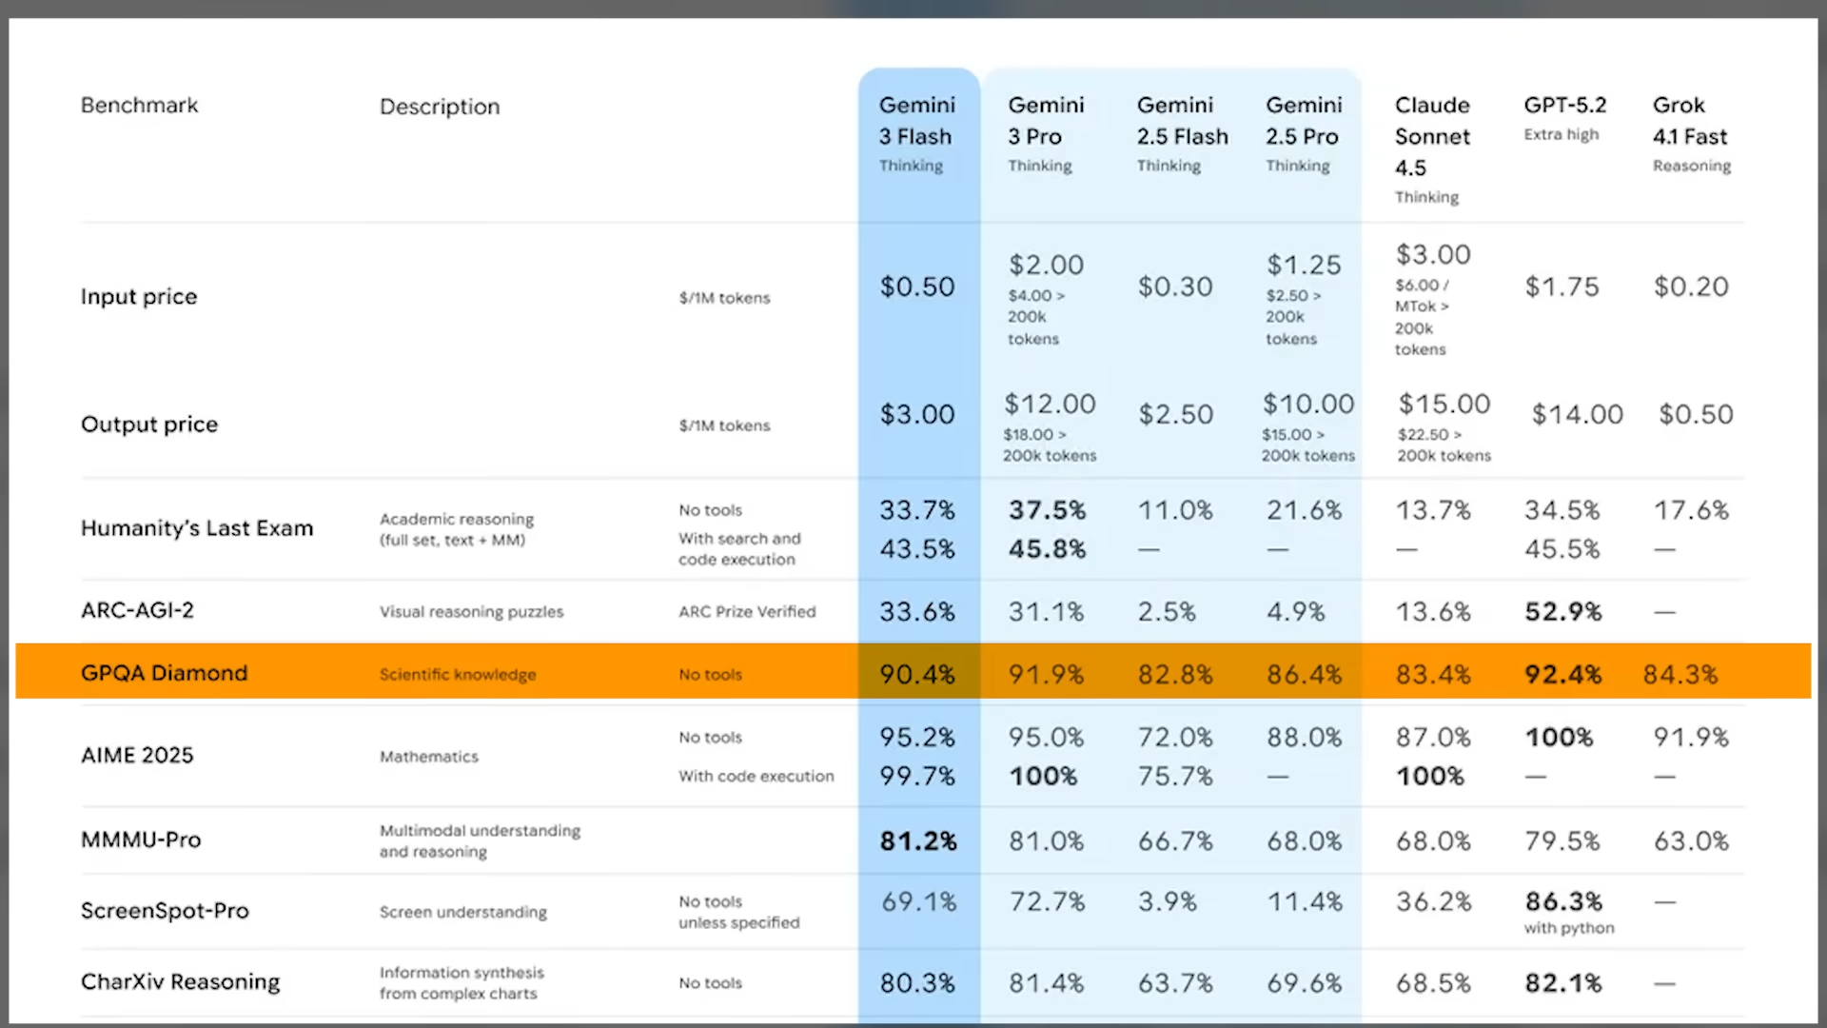Image resolution: width=1827 pixels, height=1028 pixels.
Task: Select the Gemini 3 Pro column header
Action: point(1045,121)
